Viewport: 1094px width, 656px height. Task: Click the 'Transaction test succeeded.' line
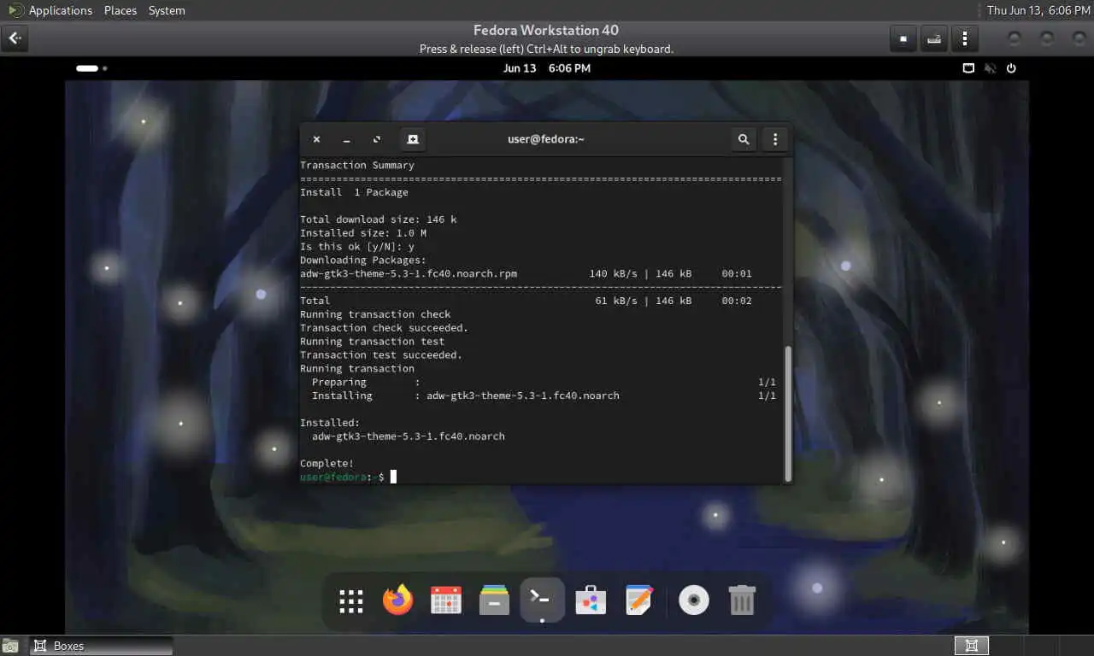381,354
